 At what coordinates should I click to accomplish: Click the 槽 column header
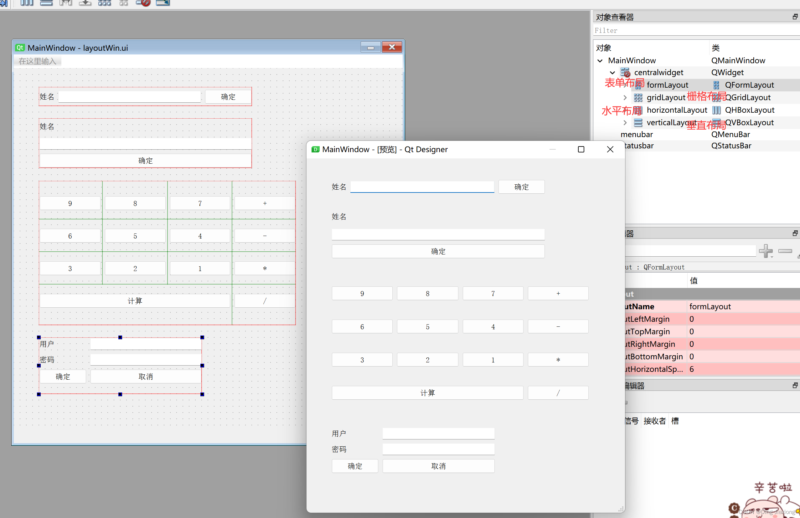[x=675, y=421]
